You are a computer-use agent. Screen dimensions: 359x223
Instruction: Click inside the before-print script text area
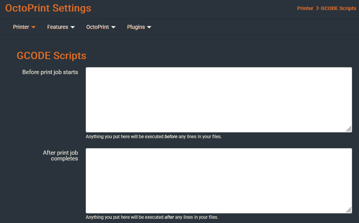(x=219, y=99)
